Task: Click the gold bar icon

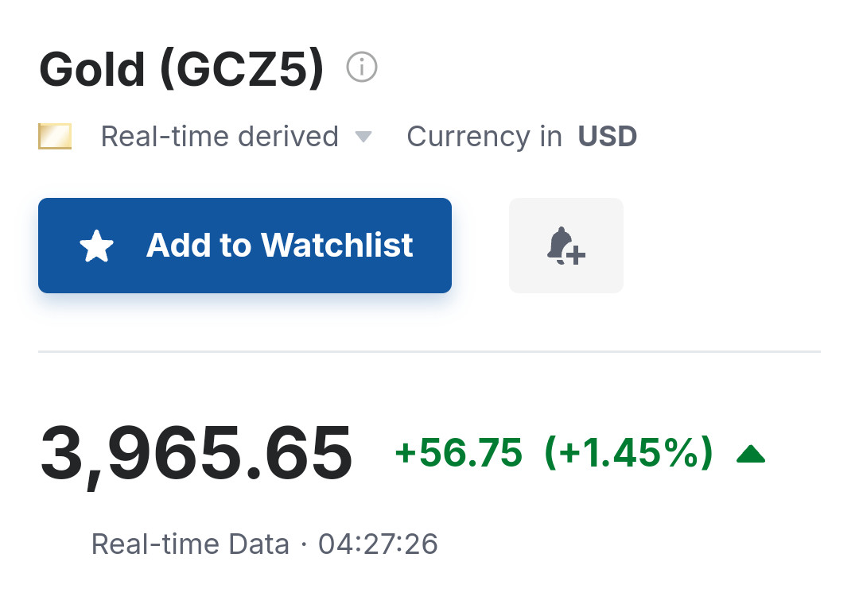Action: pos(55,137)
